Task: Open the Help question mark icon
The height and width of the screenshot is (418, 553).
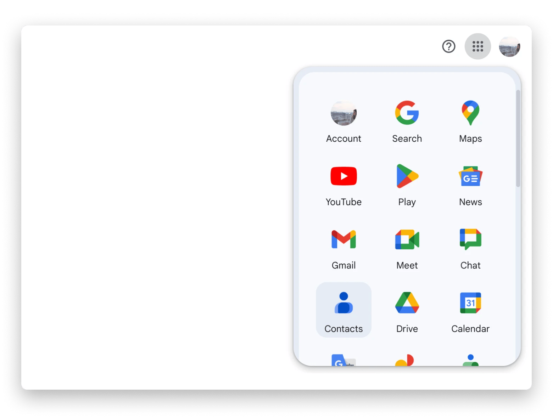Action: 448,46
